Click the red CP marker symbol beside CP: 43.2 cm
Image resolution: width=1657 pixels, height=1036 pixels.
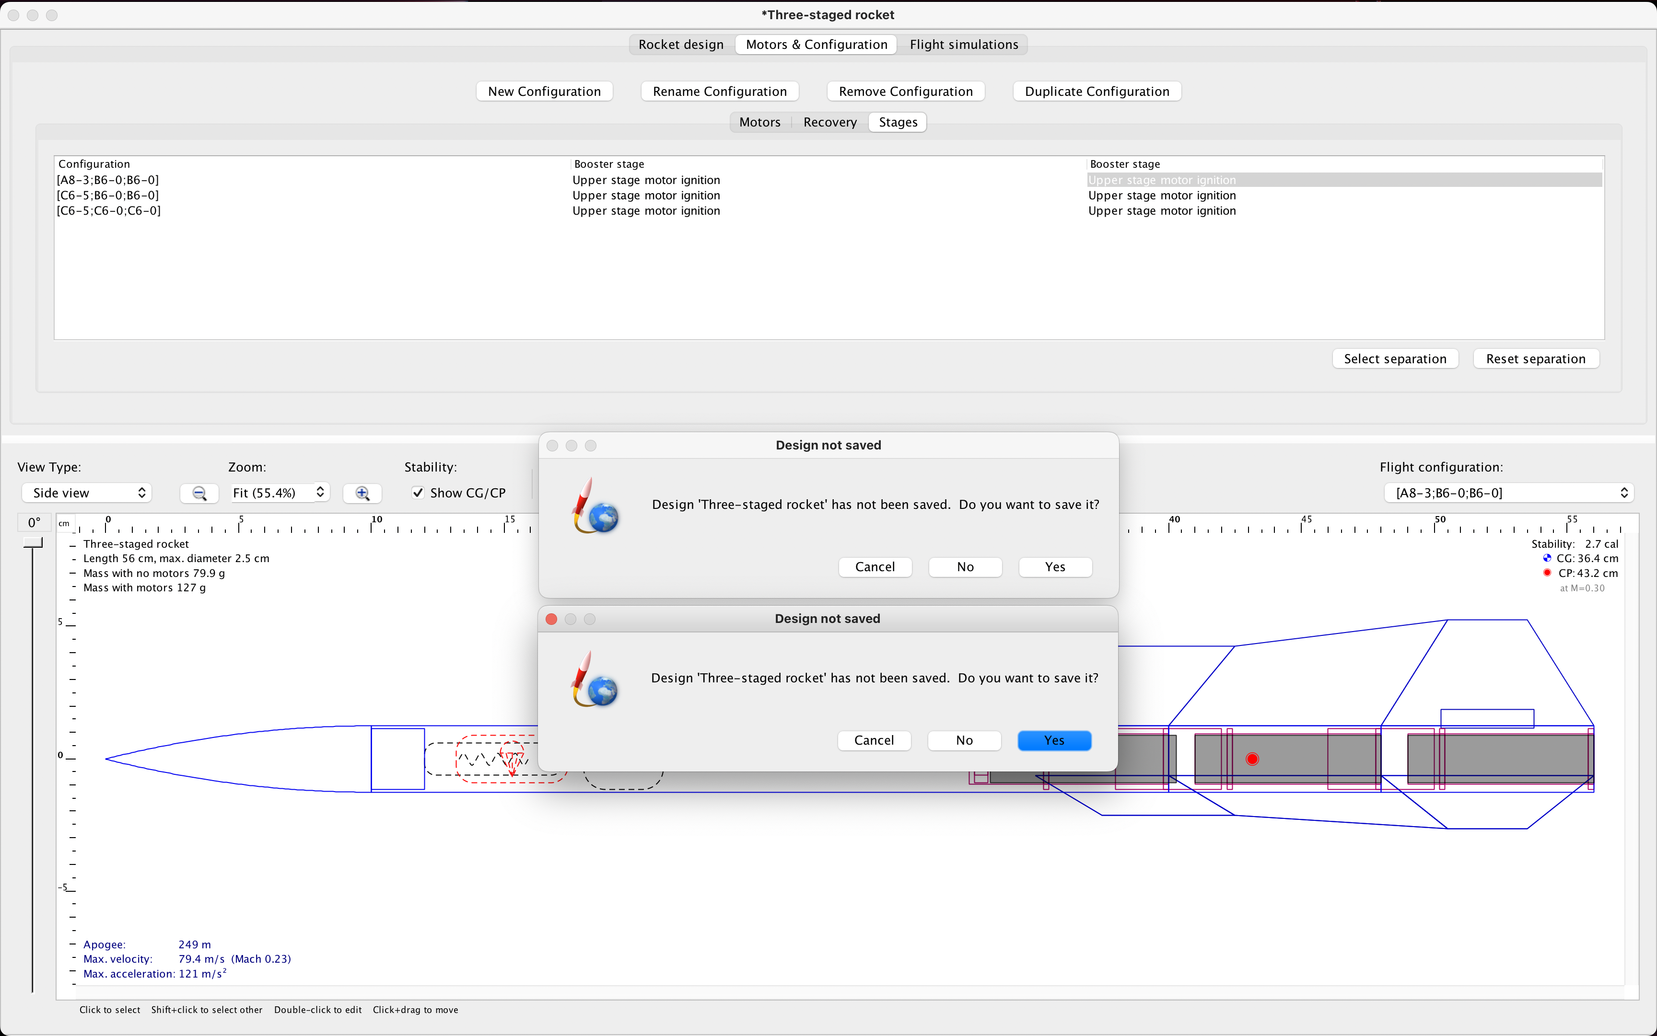pyautogui.click(x=1548, y=573)
